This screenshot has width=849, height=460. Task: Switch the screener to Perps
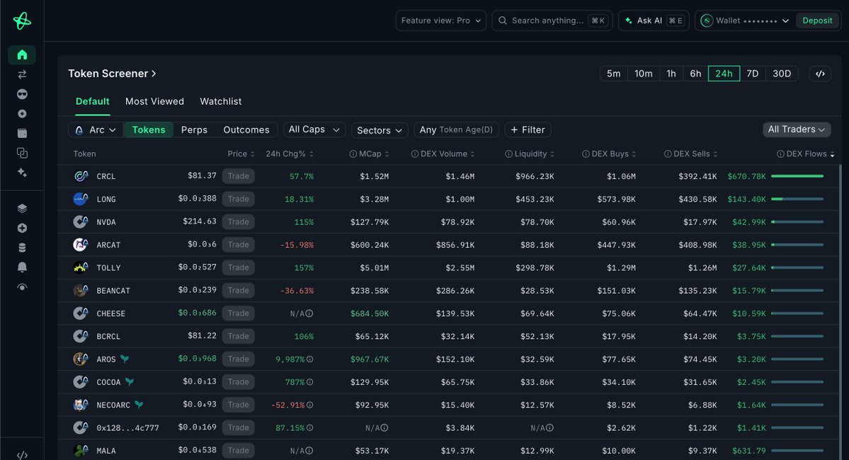tap(195, 130)
